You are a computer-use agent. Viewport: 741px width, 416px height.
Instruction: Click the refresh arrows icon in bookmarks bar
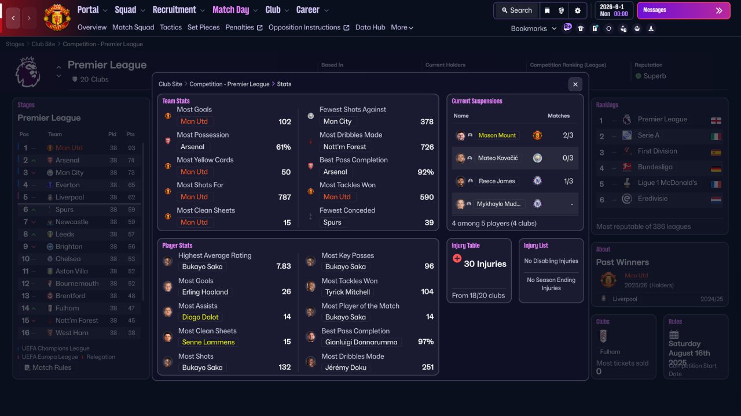pos(609,28)
